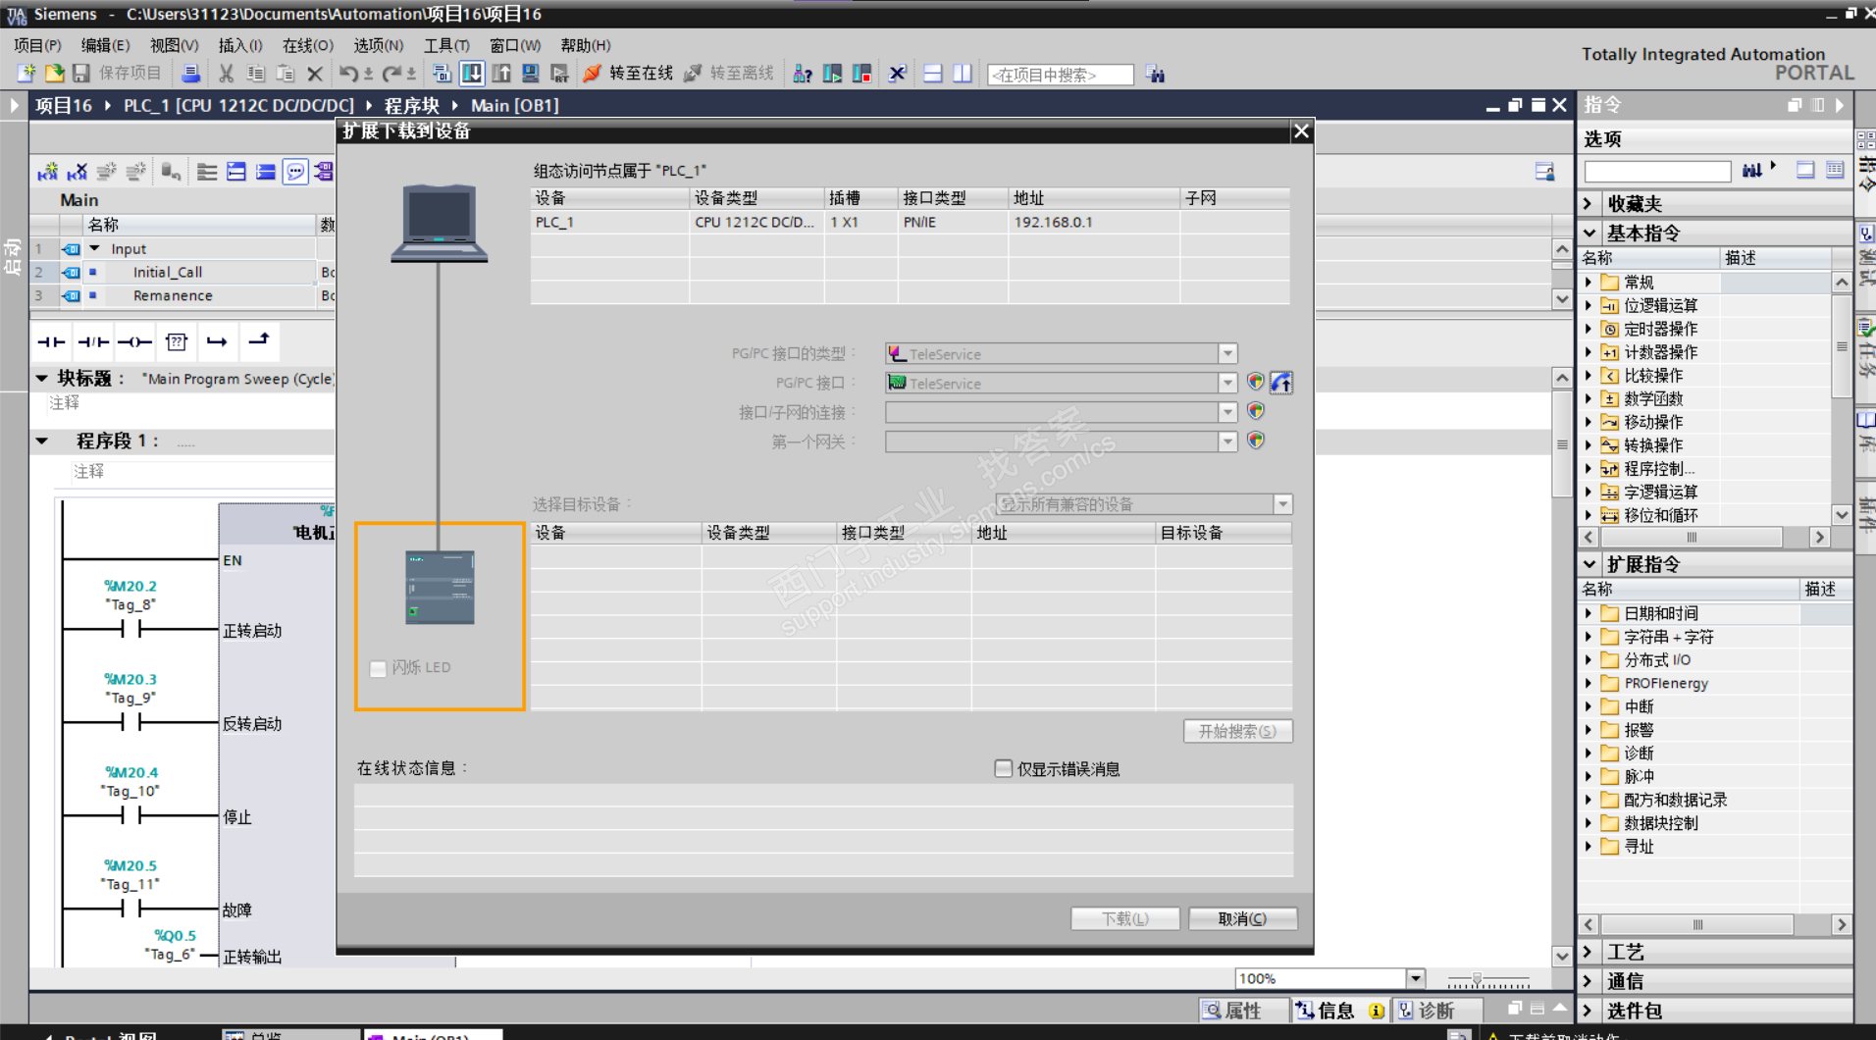The image size is (1876, 1040).
Task: Insert a normally closed contact
Action: [93, 341]
